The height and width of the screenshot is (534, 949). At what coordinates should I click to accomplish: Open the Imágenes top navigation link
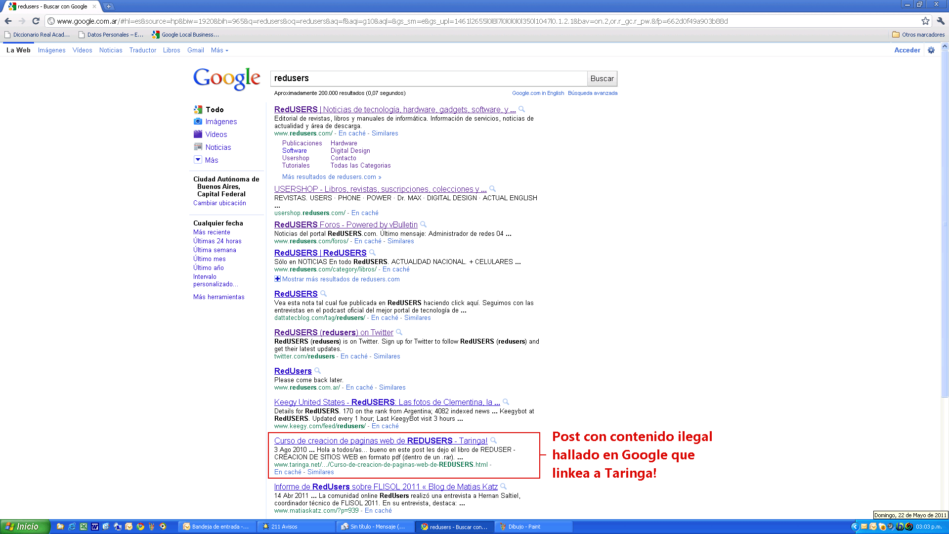point(52,50)
